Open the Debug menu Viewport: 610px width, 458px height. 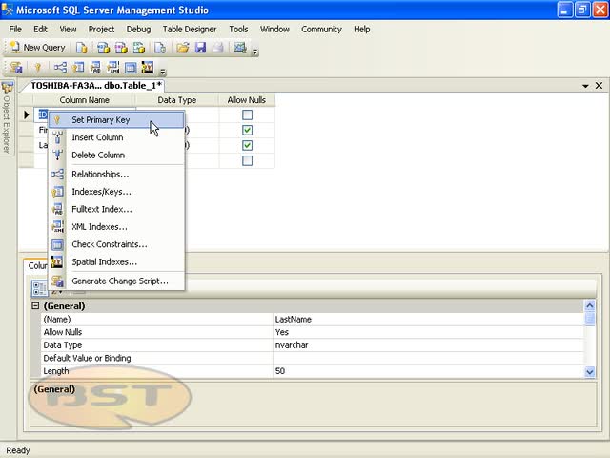pyautogui.click(x=138, y=30)
